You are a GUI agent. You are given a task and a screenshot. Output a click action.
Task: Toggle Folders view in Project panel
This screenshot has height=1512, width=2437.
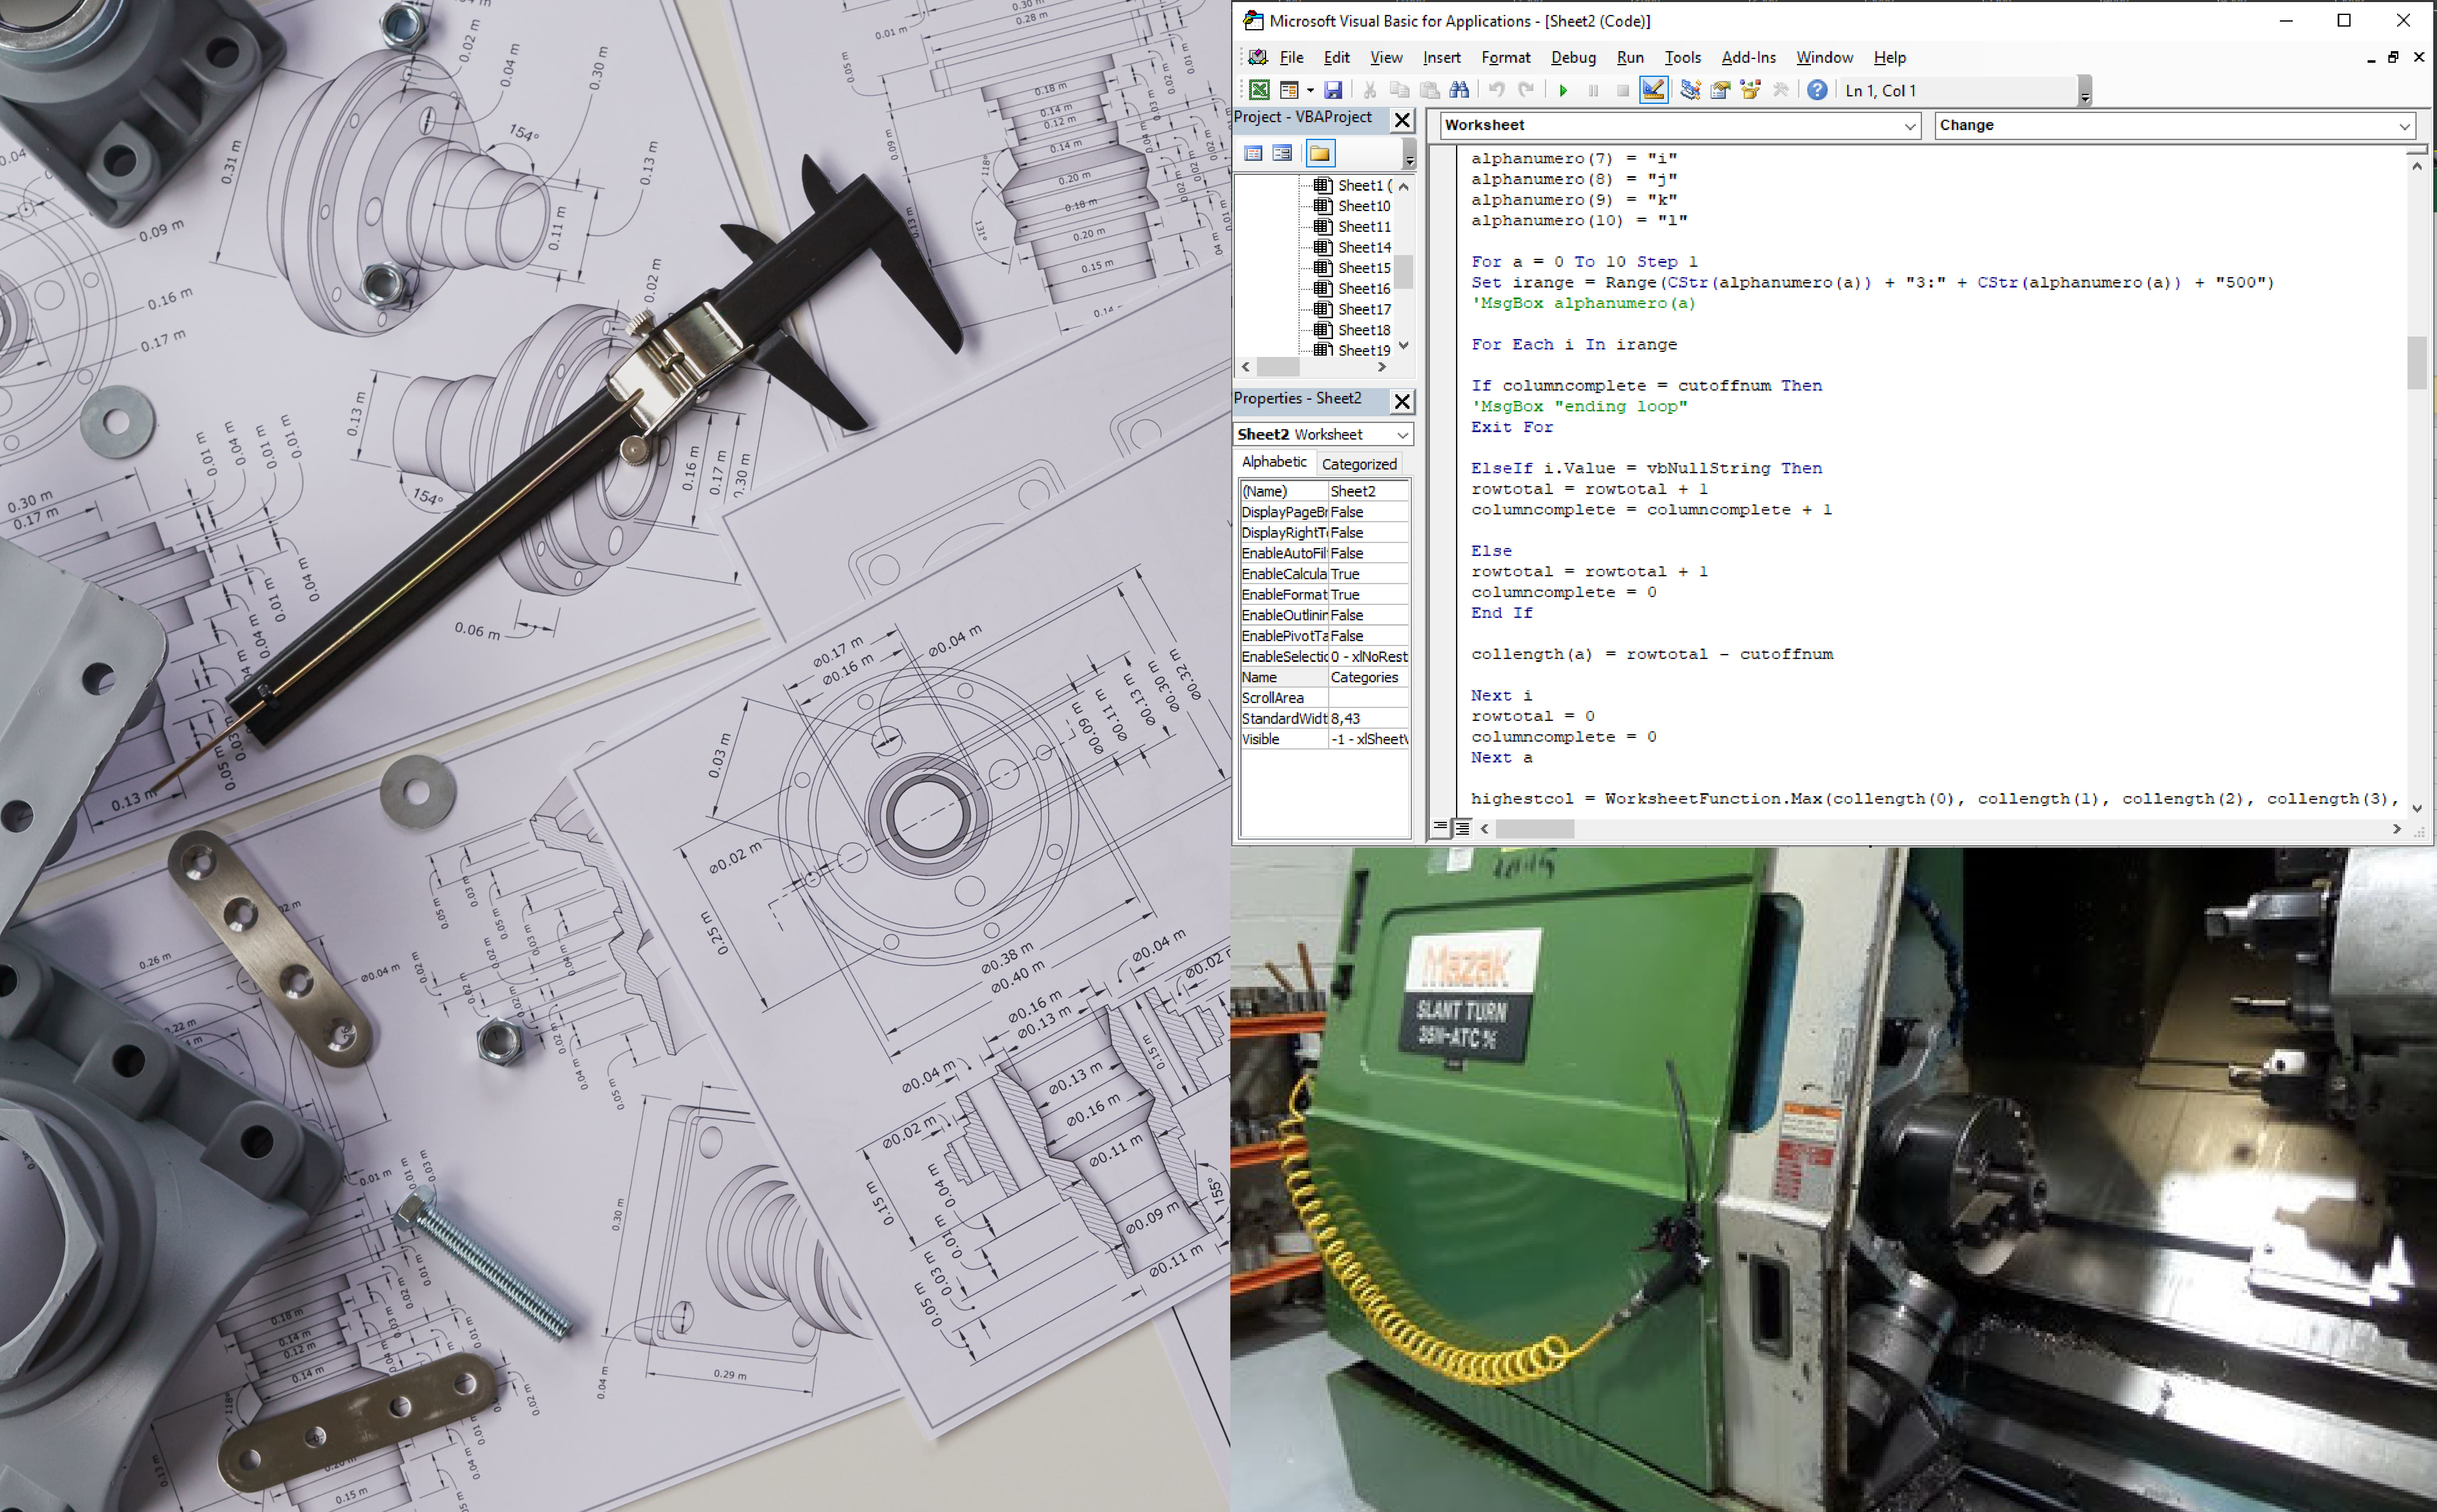[1320, 153]
